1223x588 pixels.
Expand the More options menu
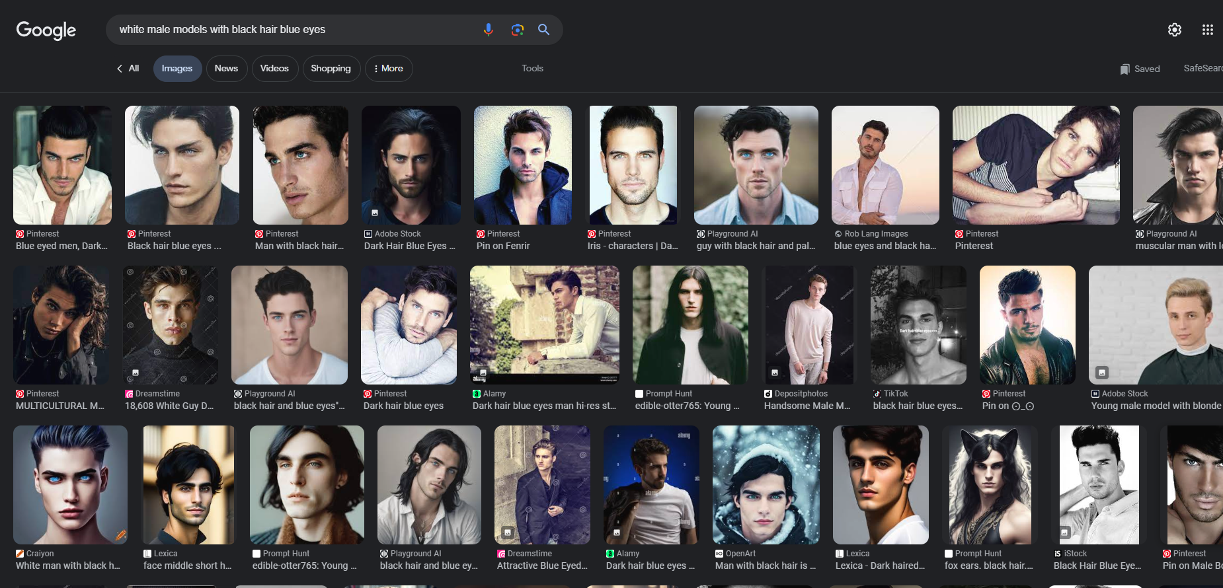click(x=389, y=68)
